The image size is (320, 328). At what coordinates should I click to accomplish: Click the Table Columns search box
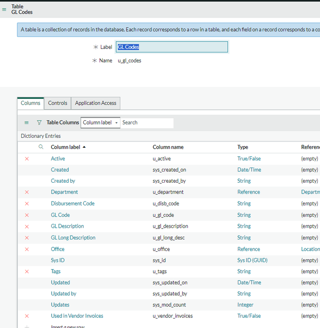pyautogui.click(x=147, y=123)
